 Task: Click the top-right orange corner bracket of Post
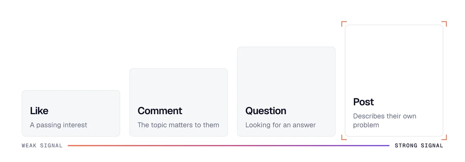point(444,24)
